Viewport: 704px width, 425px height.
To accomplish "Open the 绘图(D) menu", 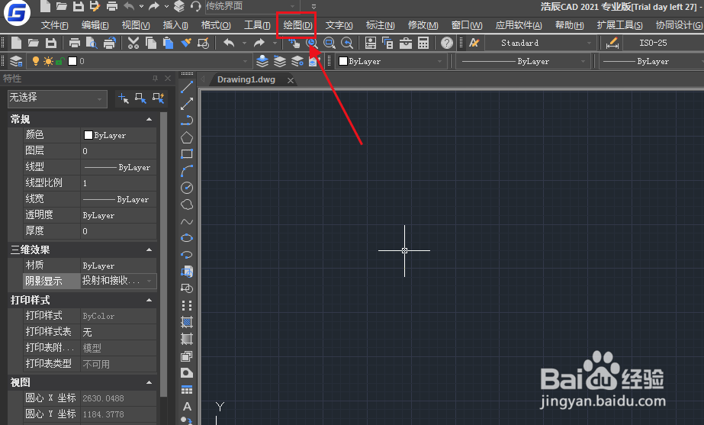I will pyautogui.click(x=297, y=25).
